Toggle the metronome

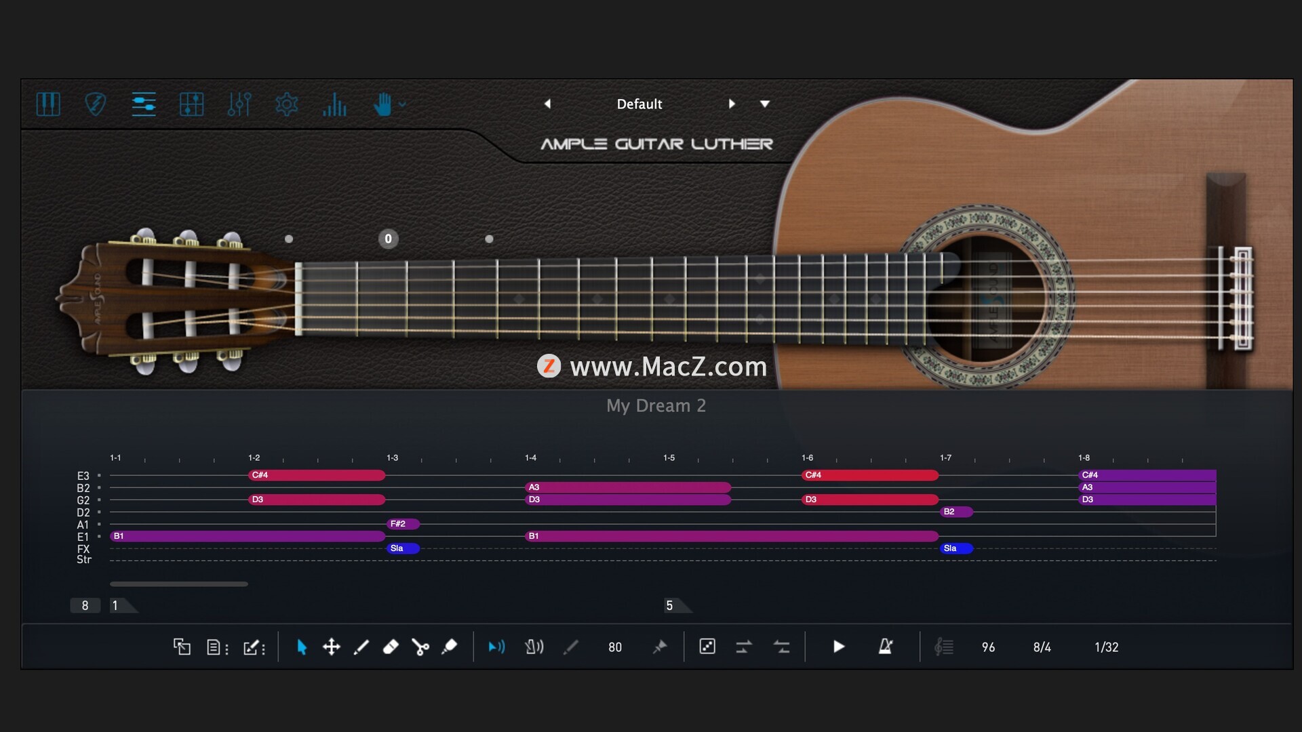(886, 647)
